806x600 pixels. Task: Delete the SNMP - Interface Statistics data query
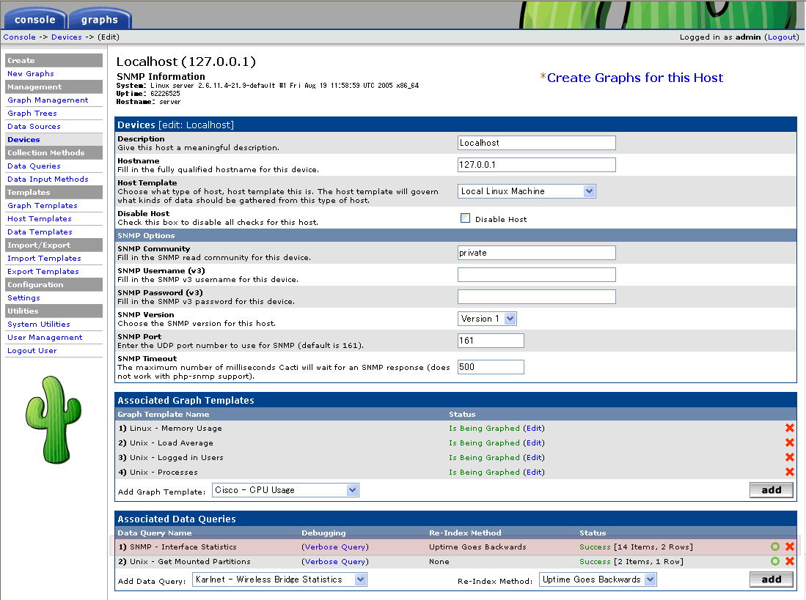point(790,547)
